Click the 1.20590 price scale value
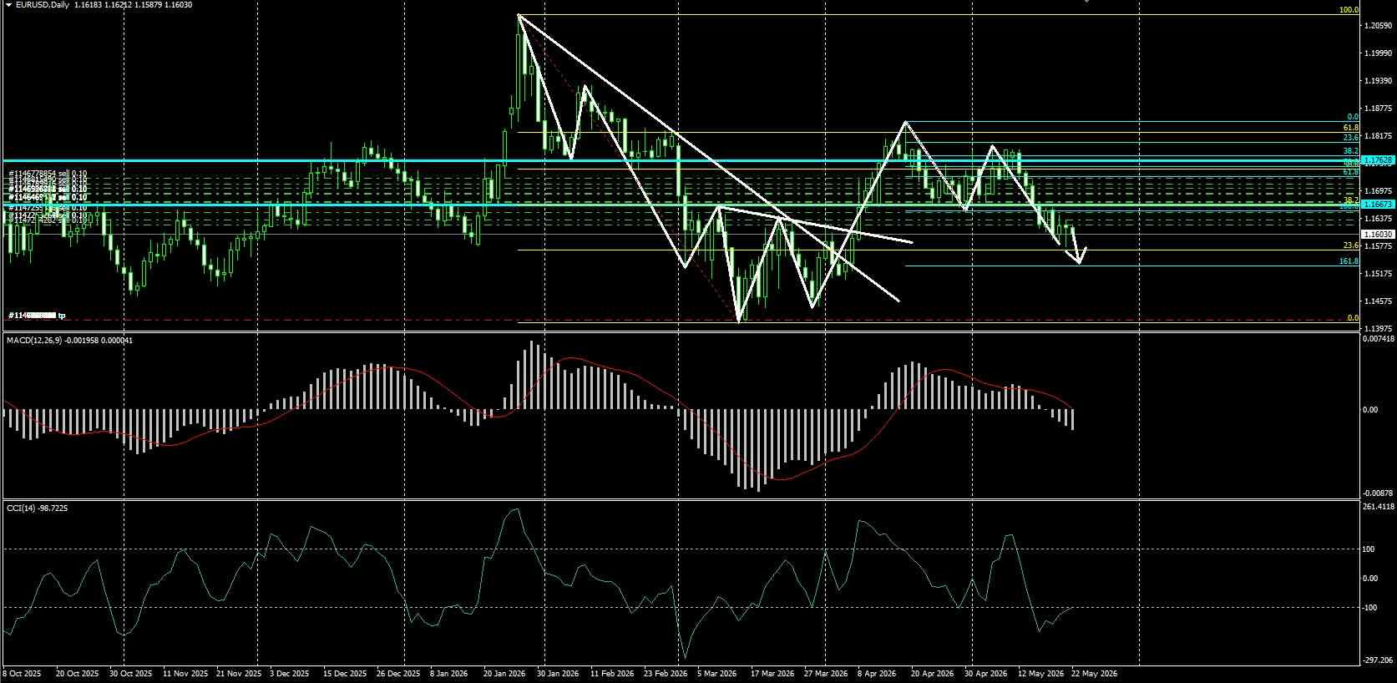The image size is (1397, 683). click(1377, 27)
